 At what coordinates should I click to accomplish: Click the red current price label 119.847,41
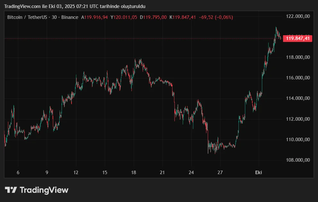[x=297, y=38]
